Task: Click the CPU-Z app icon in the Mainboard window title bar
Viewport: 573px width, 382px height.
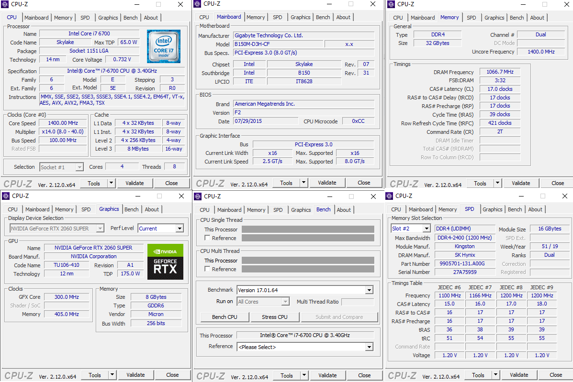Action: pyautogui.click(x=197, y=4)
